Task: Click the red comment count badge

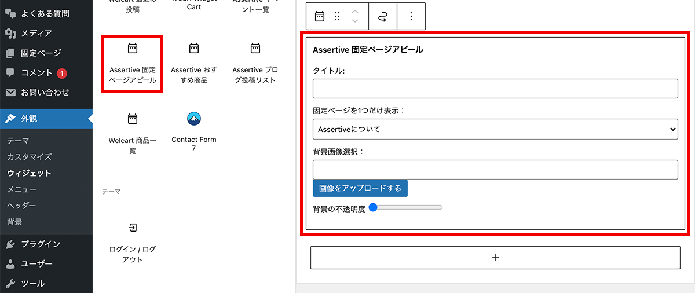Action: point(62,74)
